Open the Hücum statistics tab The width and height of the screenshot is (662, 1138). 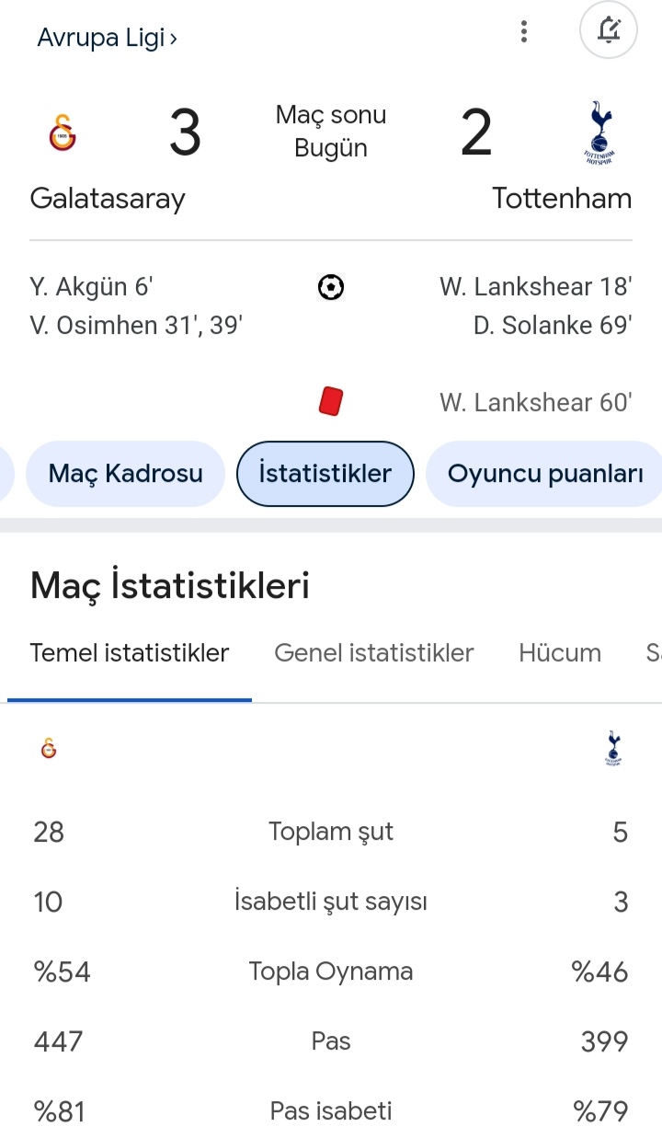(x=560, y=653)
